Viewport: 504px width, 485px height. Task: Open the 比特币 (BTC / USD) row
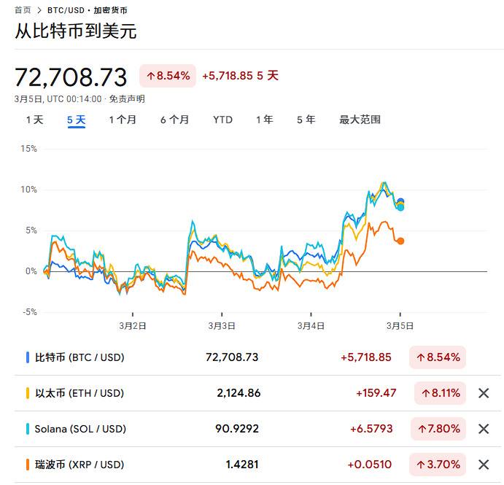(x=80, y=357)
